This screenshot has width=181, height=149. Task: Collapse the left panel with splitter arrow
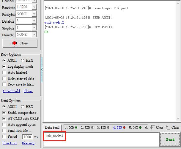click(x=42, y=70)
